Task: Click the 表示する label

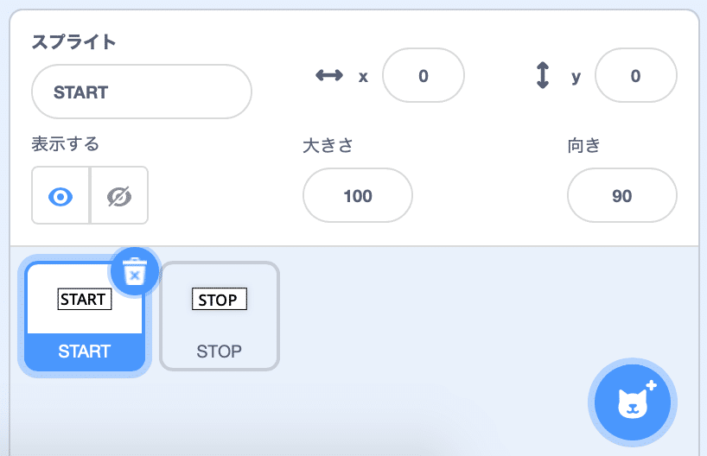Action: pyautogui.click(x=65, y=144)
